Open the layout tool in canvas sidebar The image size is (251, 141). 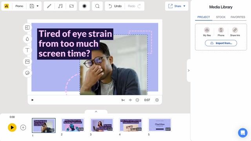pos(27,27)
